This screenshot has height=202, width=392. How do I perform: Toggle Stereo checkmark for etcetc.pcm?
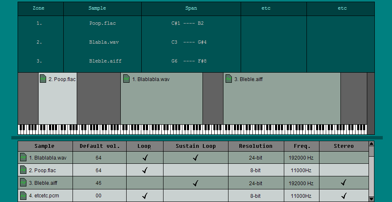click(x=344, y=196)
